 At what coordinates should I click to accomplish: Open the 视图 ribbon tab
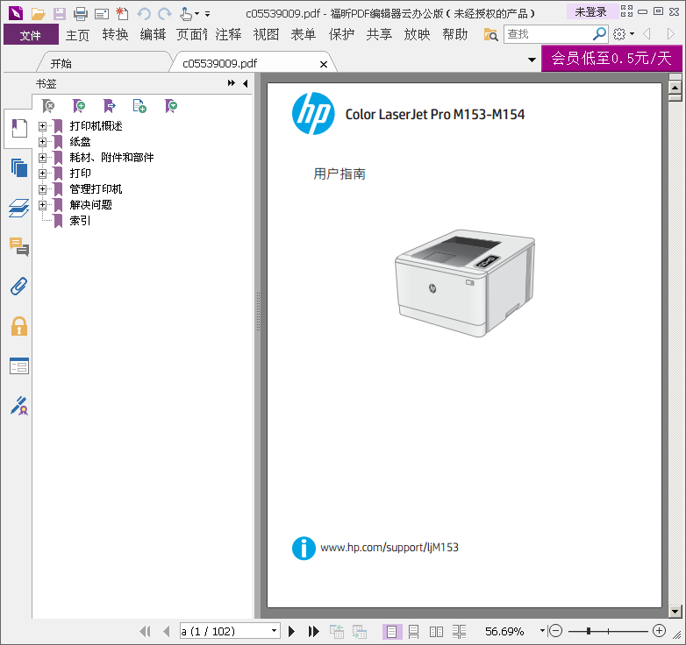266,34
